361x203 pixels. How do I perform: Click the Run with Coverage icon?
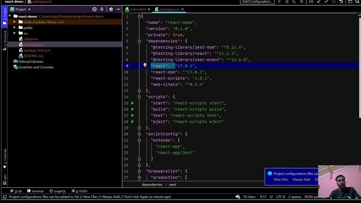[294, 2]
